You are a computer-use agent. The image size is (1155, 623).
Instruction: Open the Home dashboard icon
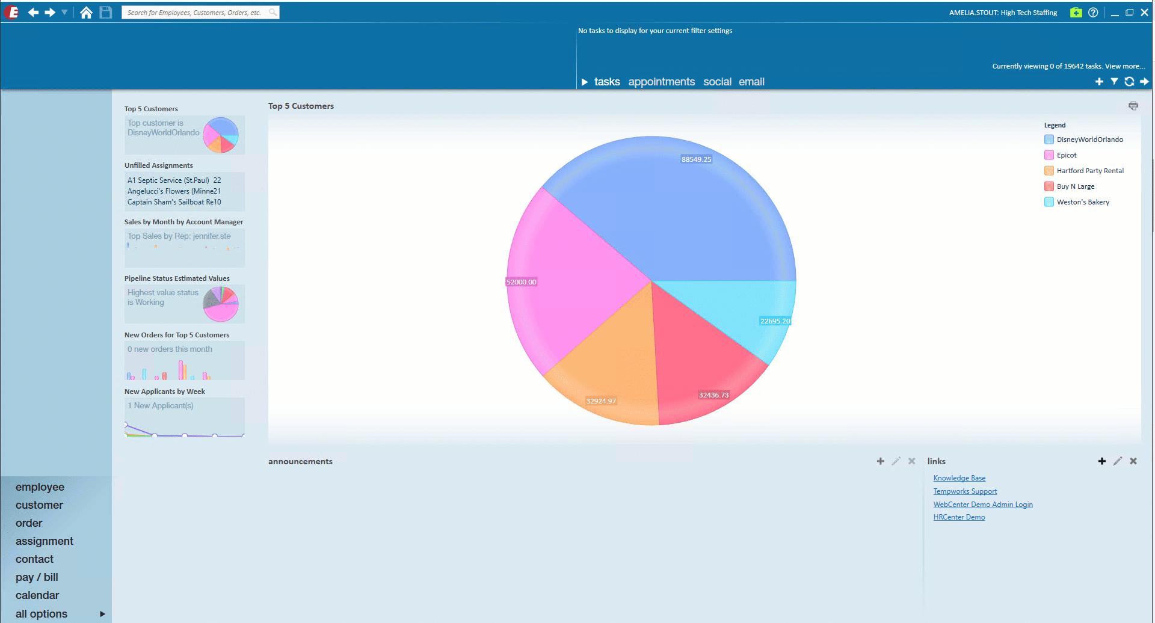click(x=86, y=12)
